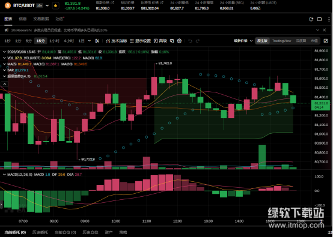
Task: Click the 81,338.0 index price value
Action: [103, 8]
